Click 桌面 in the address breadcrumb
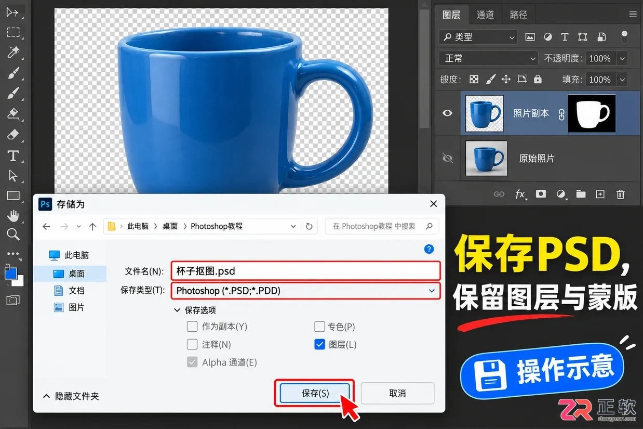The image size is (643, 429). (x=170, y=226)
